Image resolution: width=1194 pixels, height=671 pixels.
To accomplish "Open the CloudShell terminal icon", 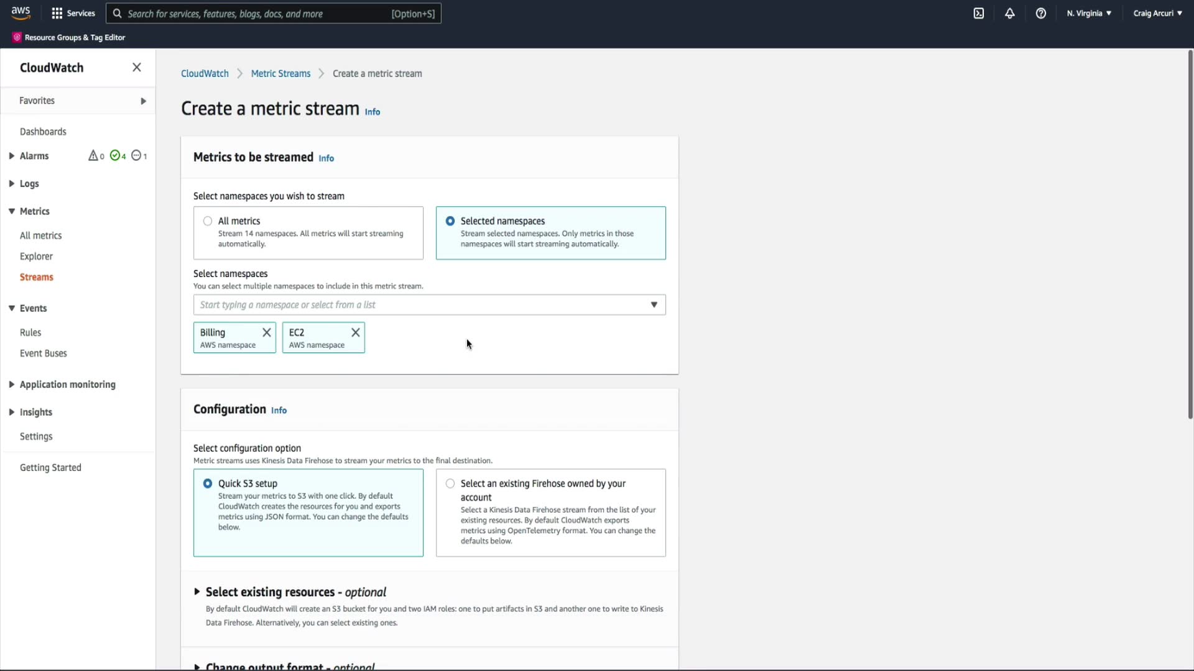I will click(978, 13).
